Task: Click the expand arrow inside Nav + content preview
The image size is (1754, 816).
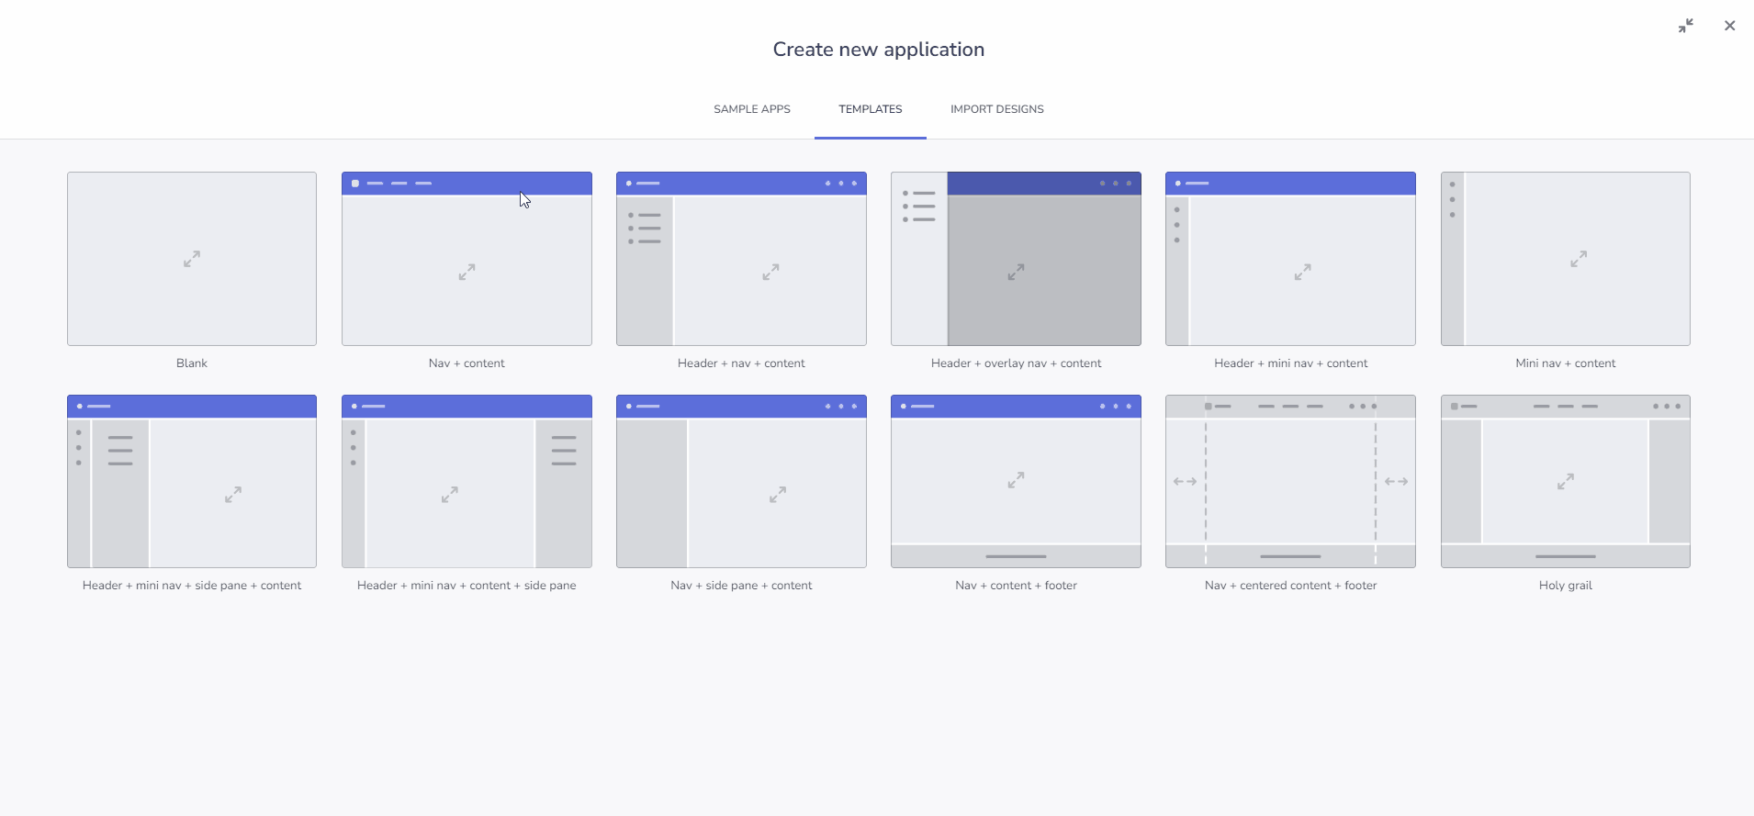Action: pyautogui.click(x=466, y=272)
